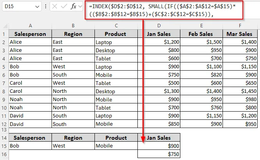Select lookup cell C15 containing Mobile
The height and width of the screenshot is (160, 260).
pyautogui.click(x=116, y=146)
